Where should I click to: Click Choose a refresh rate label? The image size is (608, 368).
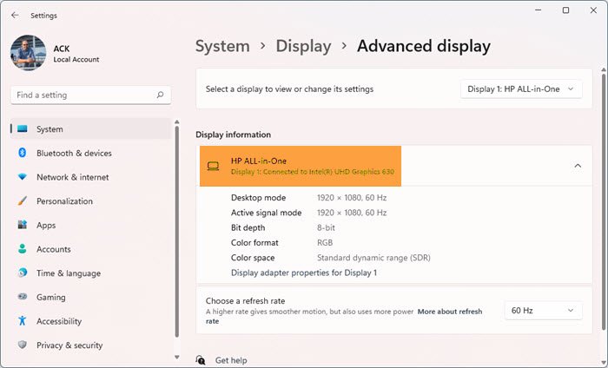(x=245, y=300)
